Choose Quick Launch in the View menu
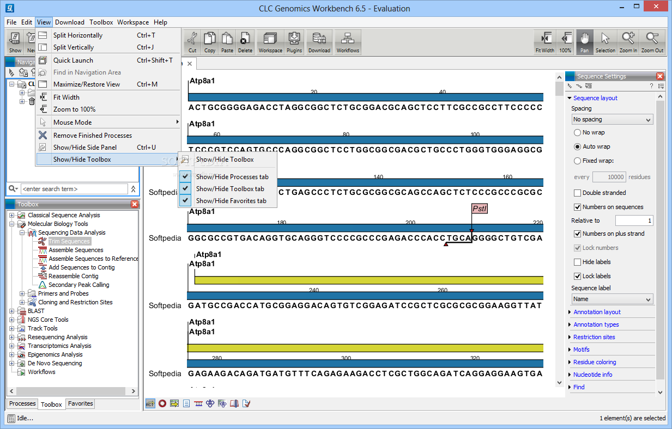The image size is (672, 429). [108, 60]
